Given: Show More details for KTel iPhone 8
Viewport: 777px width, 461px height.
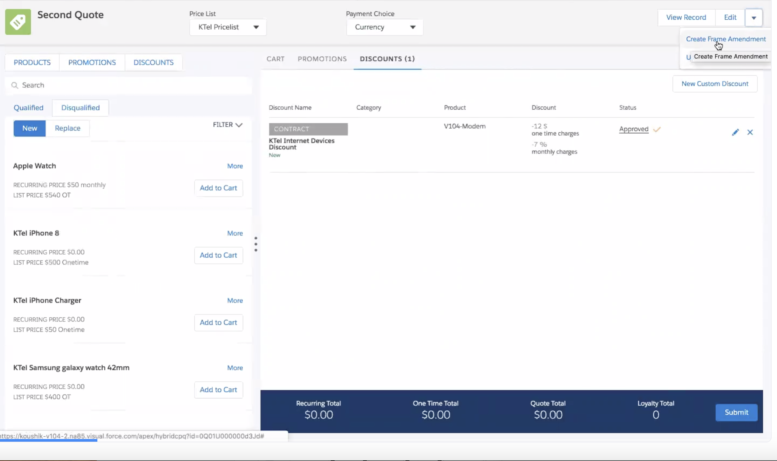Looking at the screenshot, I should click(x=235, y=233).
